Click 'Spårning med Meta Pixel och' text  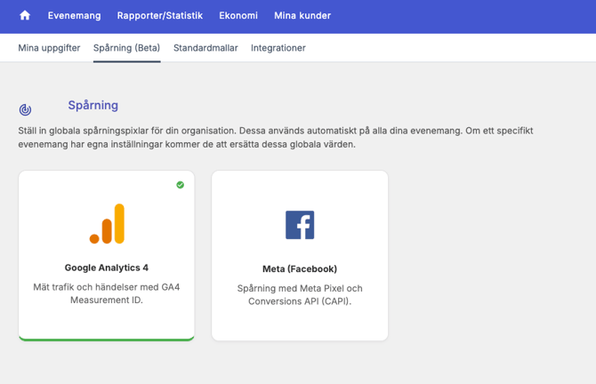pyautogui.click(x=300, y=288)
